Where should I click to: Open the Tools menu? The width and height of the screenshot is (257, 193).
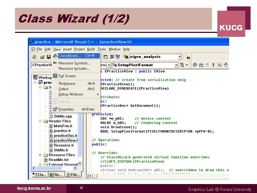click(102, 49)
